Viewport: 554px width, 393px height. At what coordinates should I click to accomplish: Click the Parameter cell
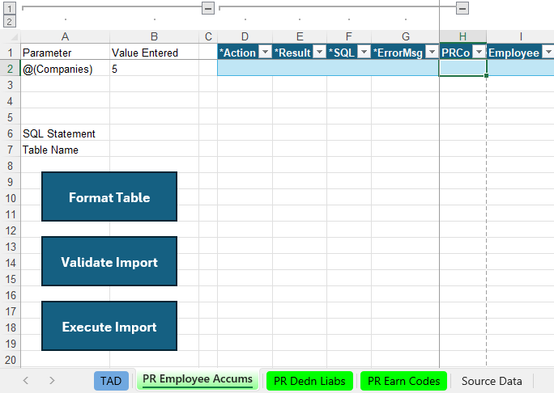tap(65, 53)
